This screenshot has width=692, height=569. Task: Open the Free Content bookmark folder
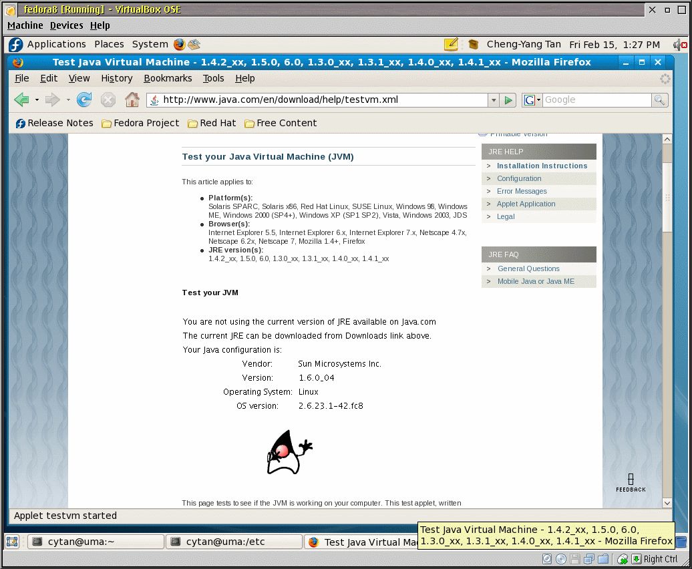pyautogui.click(x=281, y=123)
